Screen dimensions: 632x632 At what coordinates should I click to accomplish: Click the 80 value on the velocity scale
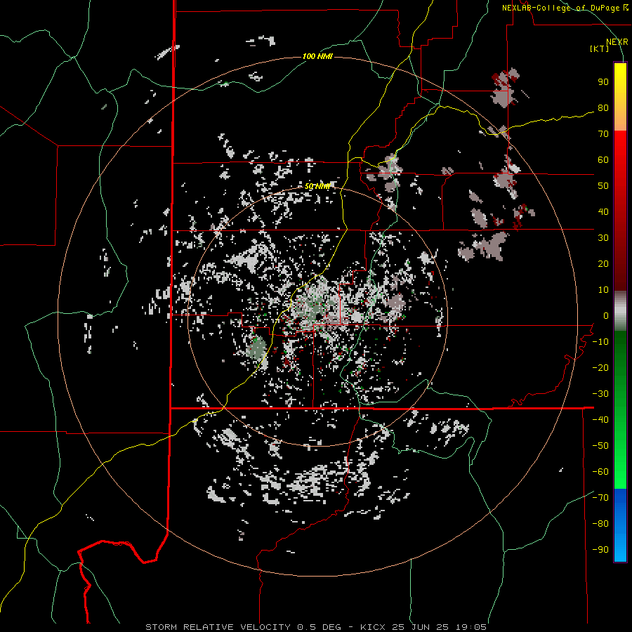[603, 107]
